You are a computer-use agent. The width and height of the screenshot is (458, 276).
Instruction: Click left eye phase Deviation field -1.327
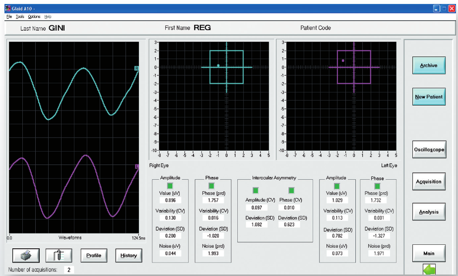point(379,236)
